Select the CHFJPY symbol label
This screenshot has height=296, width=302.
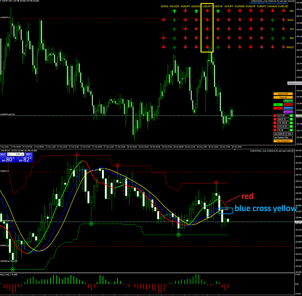pyautogui.click(x=229, y=6)
